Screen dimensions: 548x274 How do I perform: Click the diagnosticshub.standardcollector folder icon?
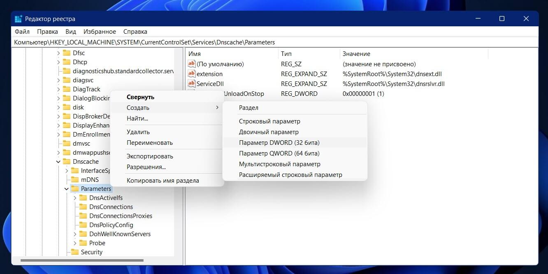pyautogui.click(x=67, y=71)
